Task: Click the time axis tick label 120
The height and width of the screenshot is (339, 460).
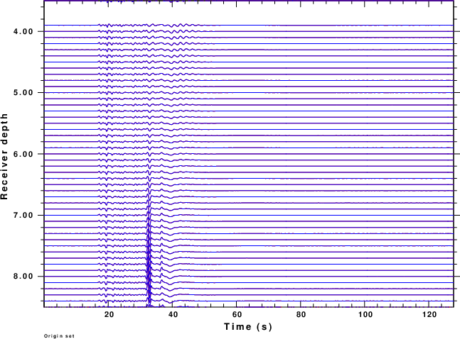Action: (429, 315)
